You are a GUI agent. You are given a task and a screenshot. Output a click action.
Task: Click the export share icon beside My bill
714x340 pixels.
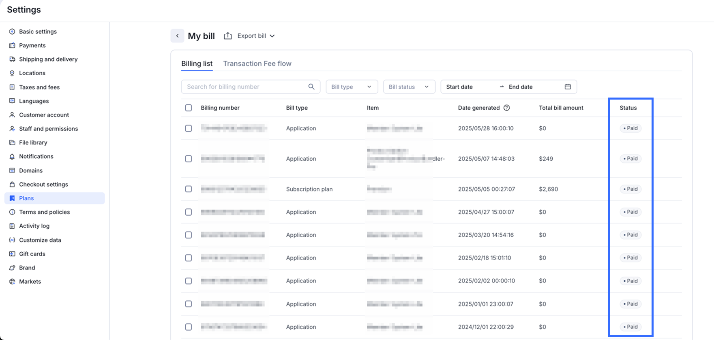[x=228, y=36]
